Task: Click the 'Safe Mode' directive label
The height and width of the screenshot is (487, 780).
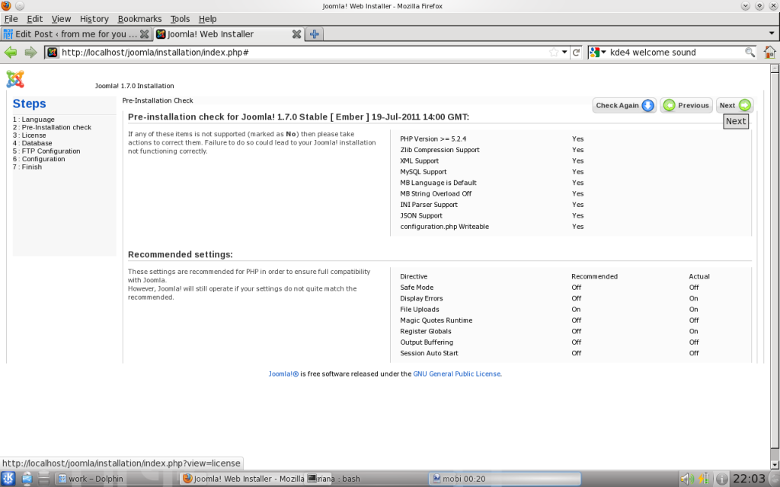Action: (x=417, y=287)
